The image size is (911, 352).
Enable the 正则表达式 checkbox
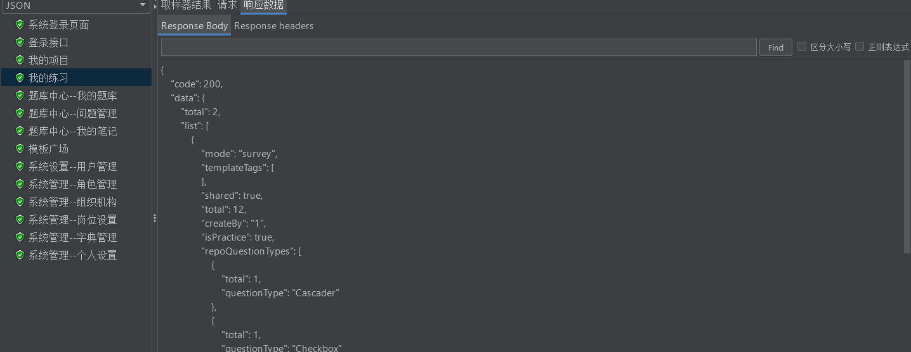point(860,46)
